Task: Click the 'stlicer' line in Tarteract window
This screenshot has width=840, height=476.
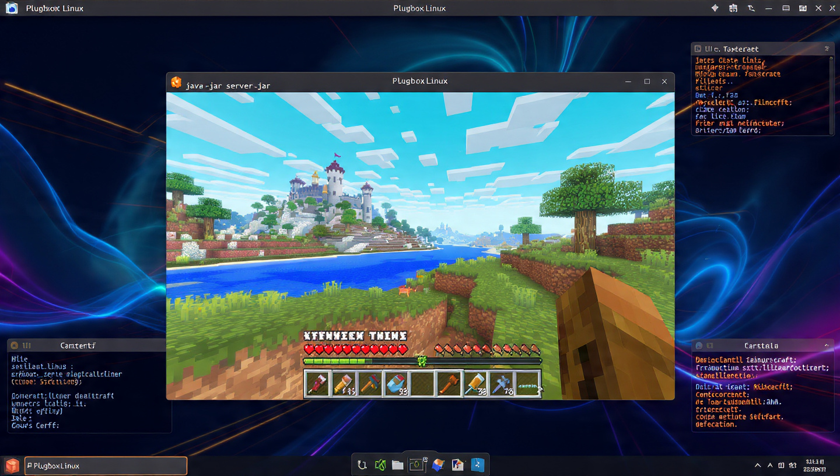Action: click(x=709, y=88)
